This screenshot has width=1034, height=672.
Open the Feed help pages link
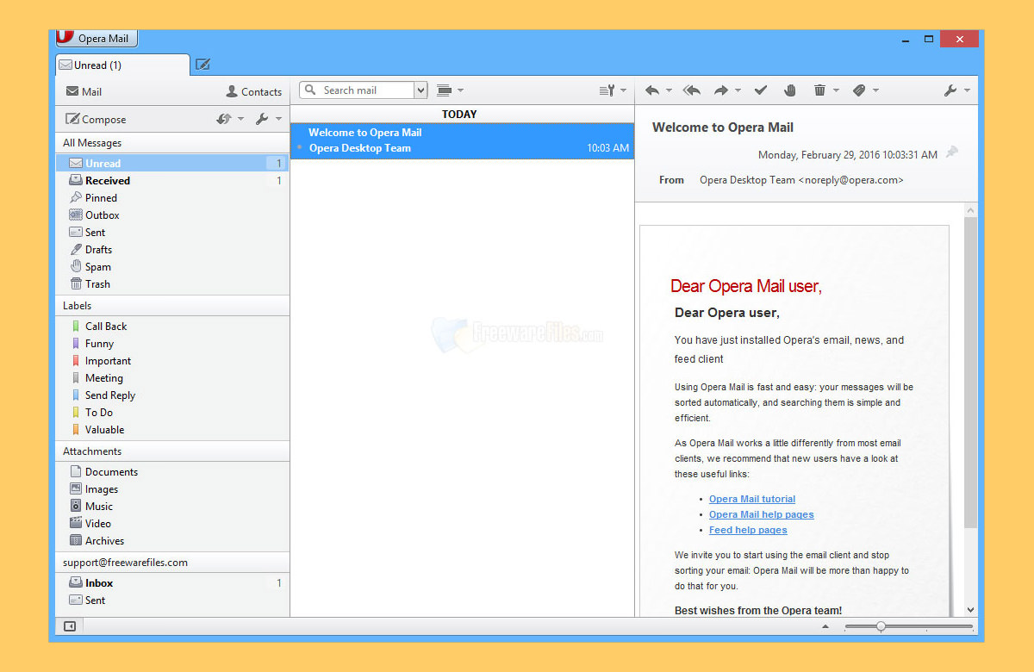748,530
